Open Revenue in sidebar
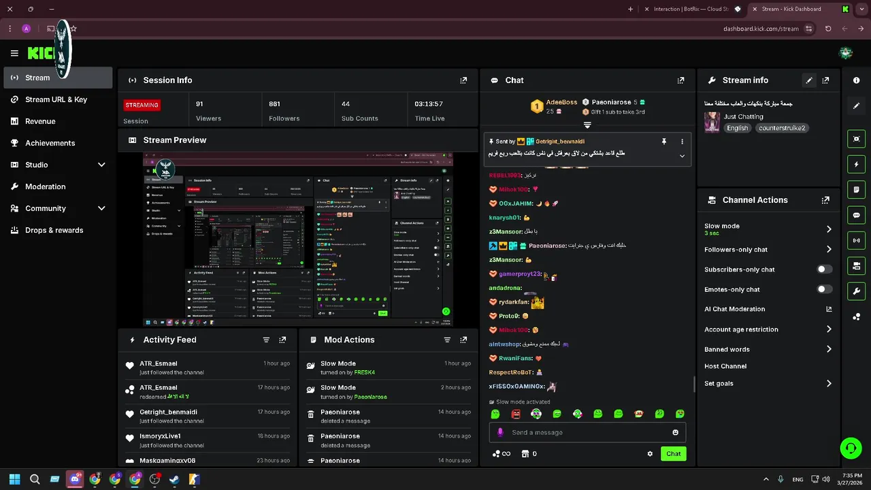 (58, 121)
